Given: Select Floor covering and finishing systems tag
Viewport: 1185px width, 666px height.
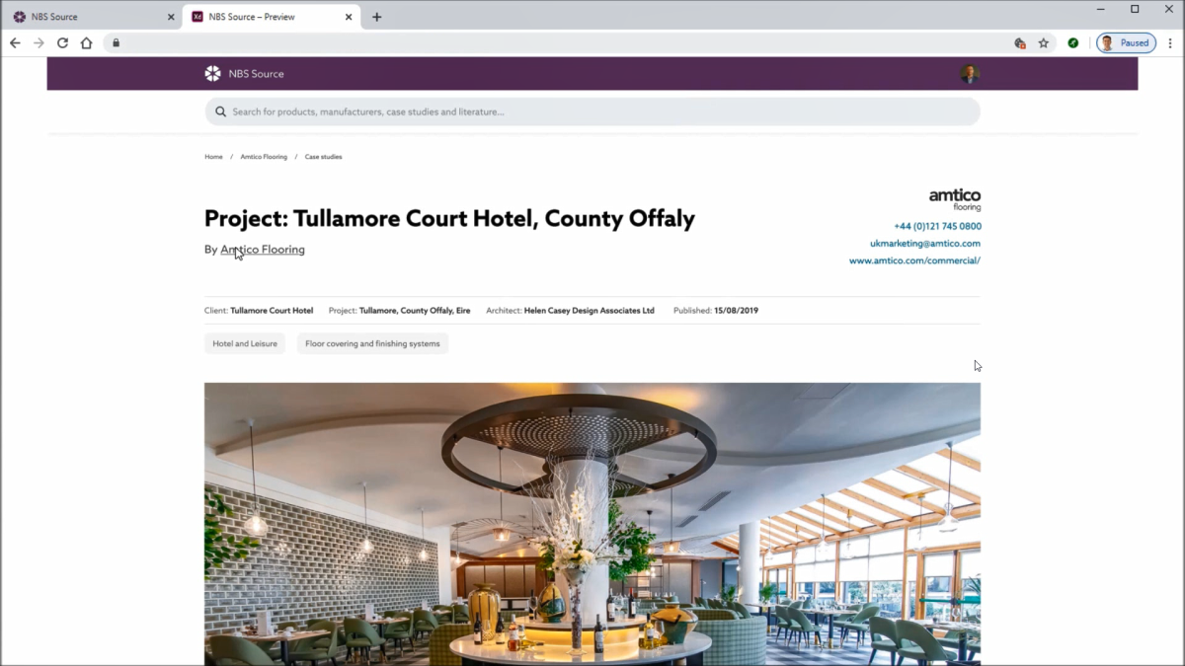Looking at the screenshot, I should point(372,343).
